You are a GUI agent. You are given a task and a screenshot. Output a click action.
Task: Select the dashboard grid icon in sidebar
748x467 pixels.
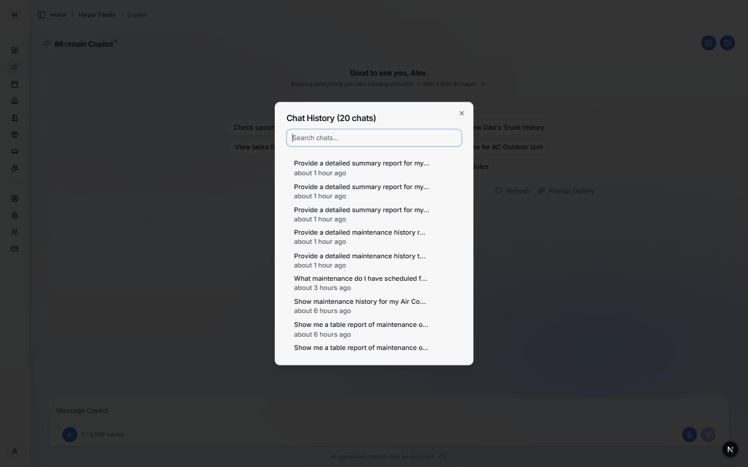coord(14,50)
